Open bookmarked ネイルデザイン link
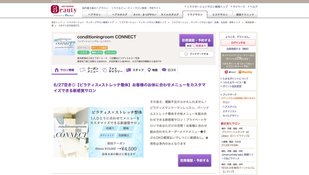309x175 pixels. (231, 116)
